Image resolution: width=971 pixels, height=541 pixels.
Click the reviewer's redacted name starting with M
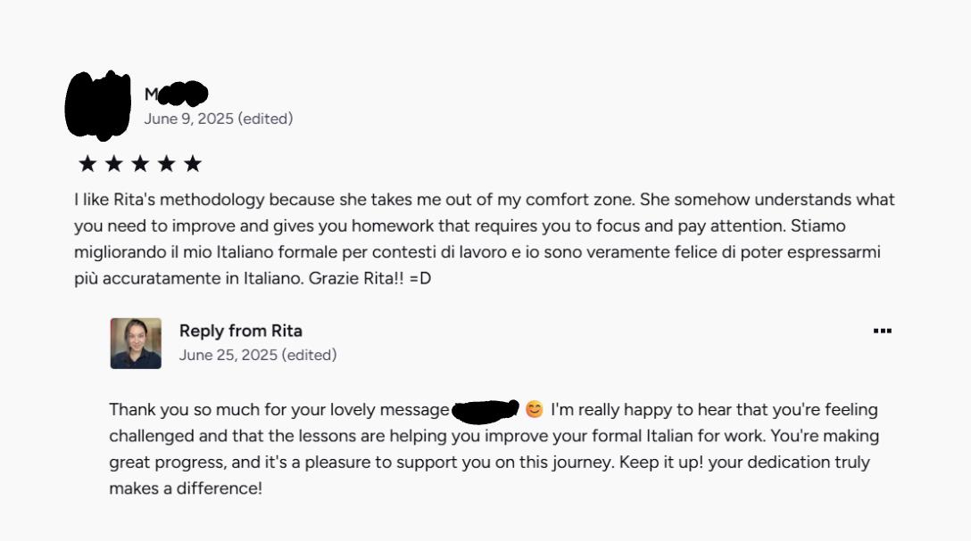point(177,94)
